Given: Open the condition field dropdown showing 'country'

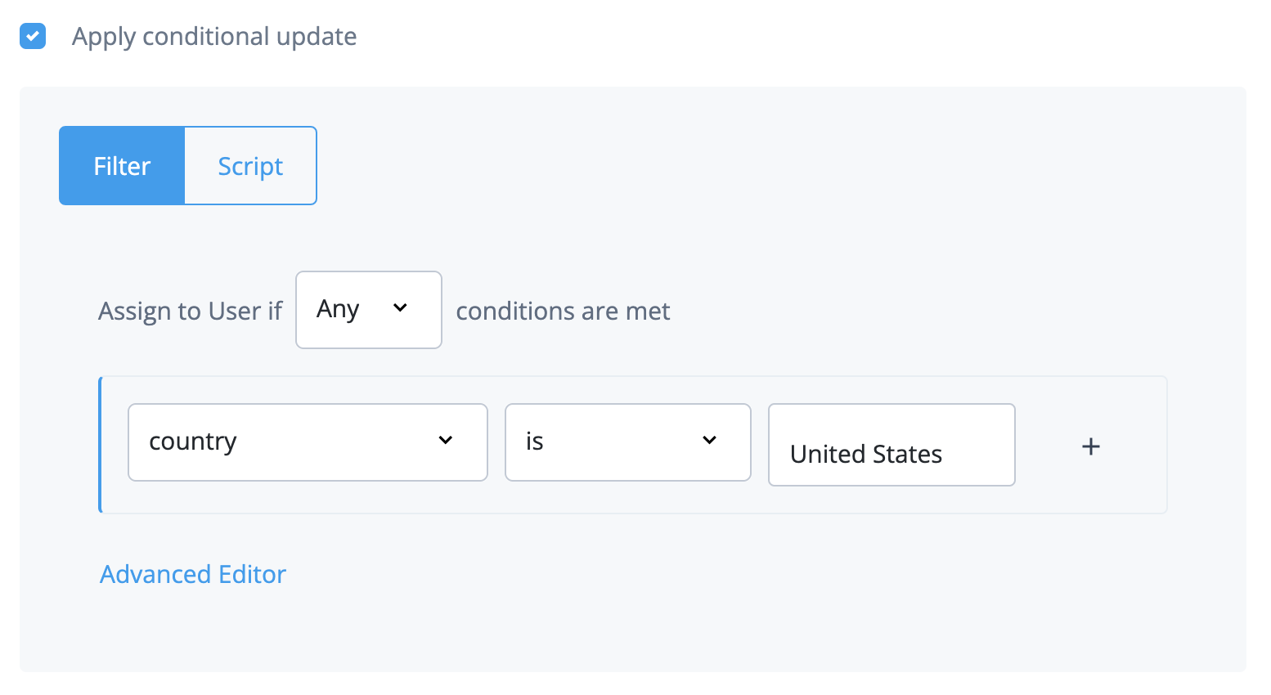Looking at the screenshot, I should (x=307, y=442).
